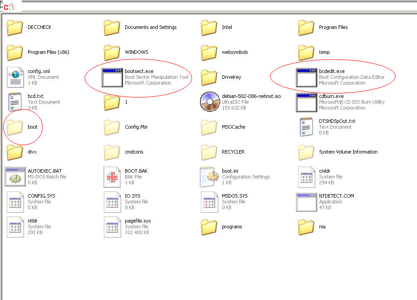Click the 'MSOCache' folder name
This screenshot has width=417, height=300.
coord(233,127)
